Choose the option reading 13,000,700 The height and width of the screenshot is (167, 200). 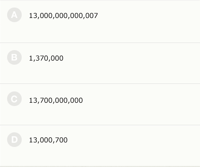pos(100,146)
